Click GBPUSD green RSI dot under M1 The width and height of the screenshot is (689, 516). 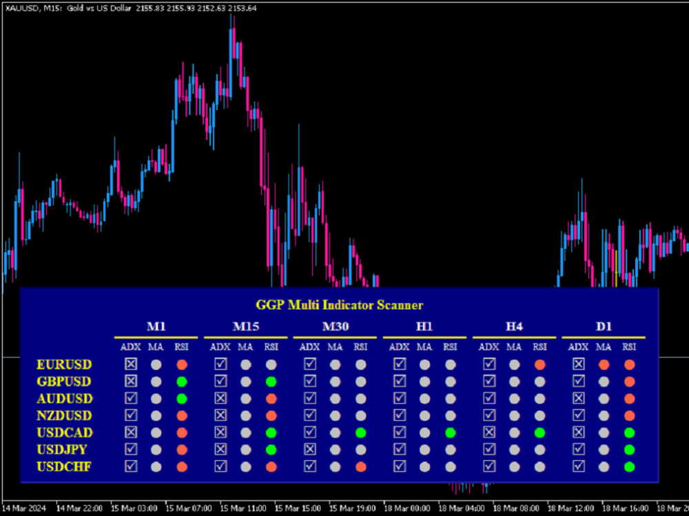point(182,382)
